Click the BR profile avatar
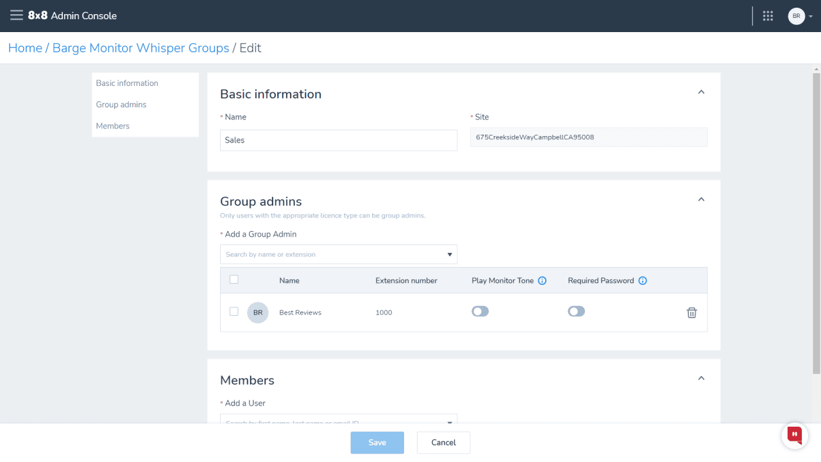The width and height of the screenshot is (821, 462). point(795,15)
